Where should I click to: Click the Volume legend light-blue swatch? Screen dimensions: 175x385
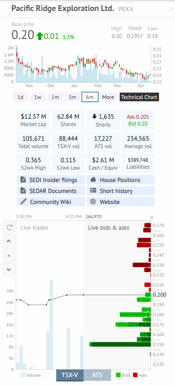23,375
